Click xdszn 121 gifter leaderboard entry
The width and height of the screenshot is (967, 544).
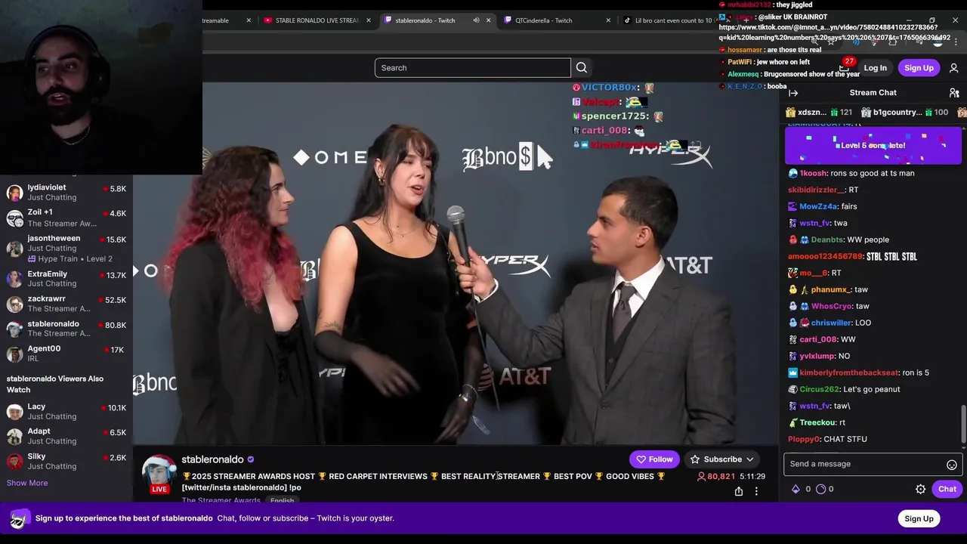pyautogui.click(x=819, y=113)
